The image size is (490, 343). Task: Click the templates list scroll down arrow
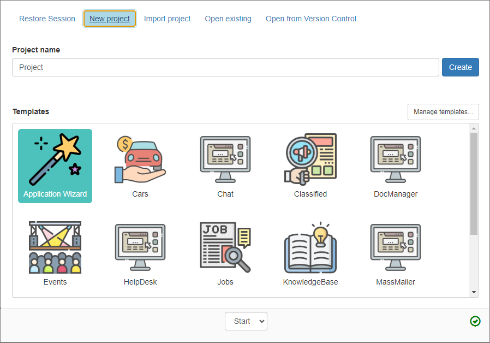point(474,292)
